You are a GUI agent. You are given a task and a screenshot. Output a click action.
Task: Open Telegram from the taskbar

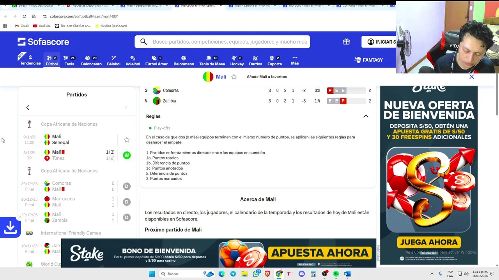point(233,274)
